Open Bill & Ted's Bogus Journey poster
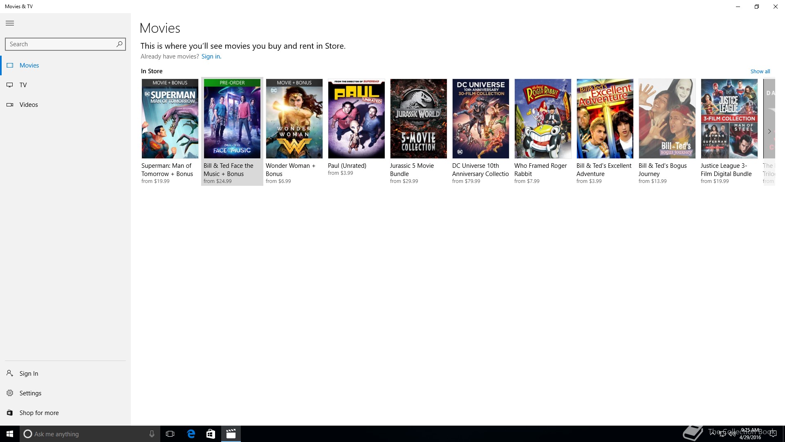 [x=667, y=119]
